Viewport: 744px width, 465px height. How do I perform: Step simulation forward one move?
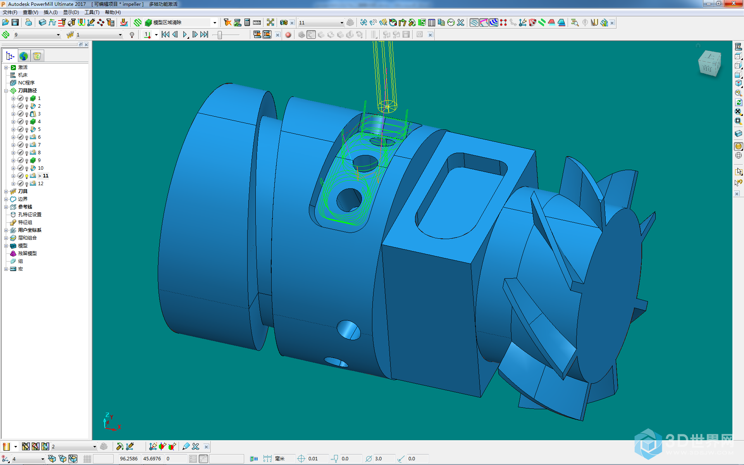tap(195, 34)
